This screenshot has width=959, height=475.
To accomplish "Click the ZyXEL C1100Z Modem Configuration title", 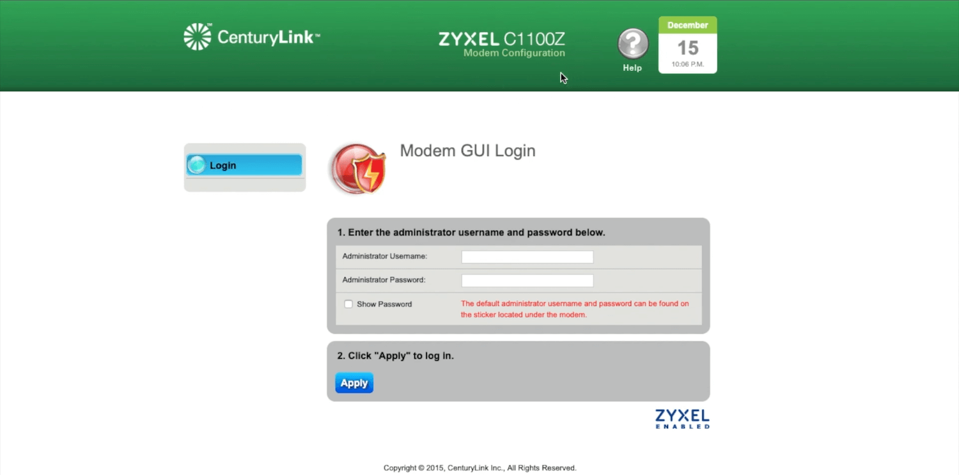I will pyautogui.click(x=502, y=44).
